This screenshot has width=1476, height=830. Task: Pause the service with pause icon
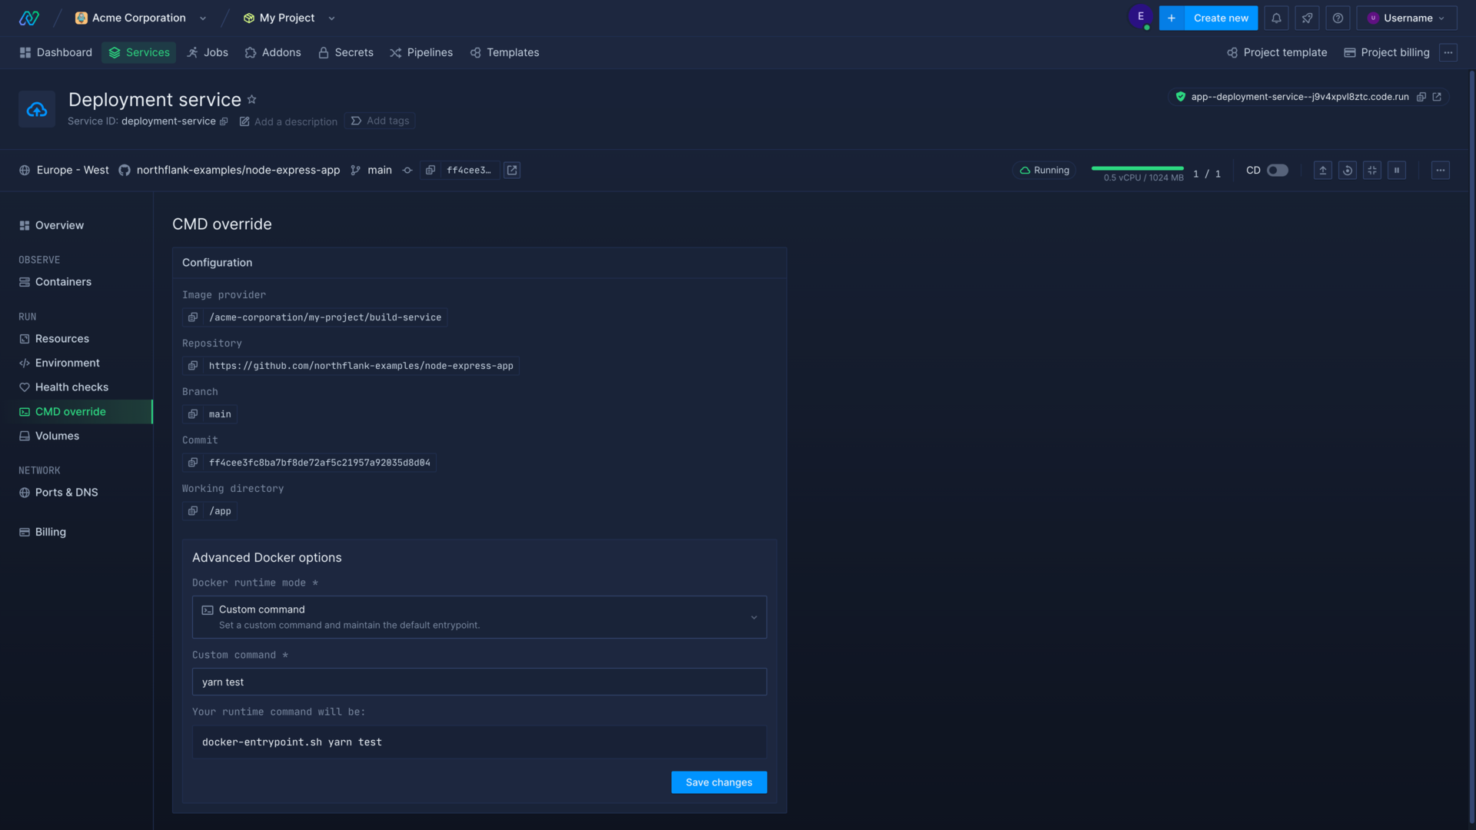point(1397,171)
